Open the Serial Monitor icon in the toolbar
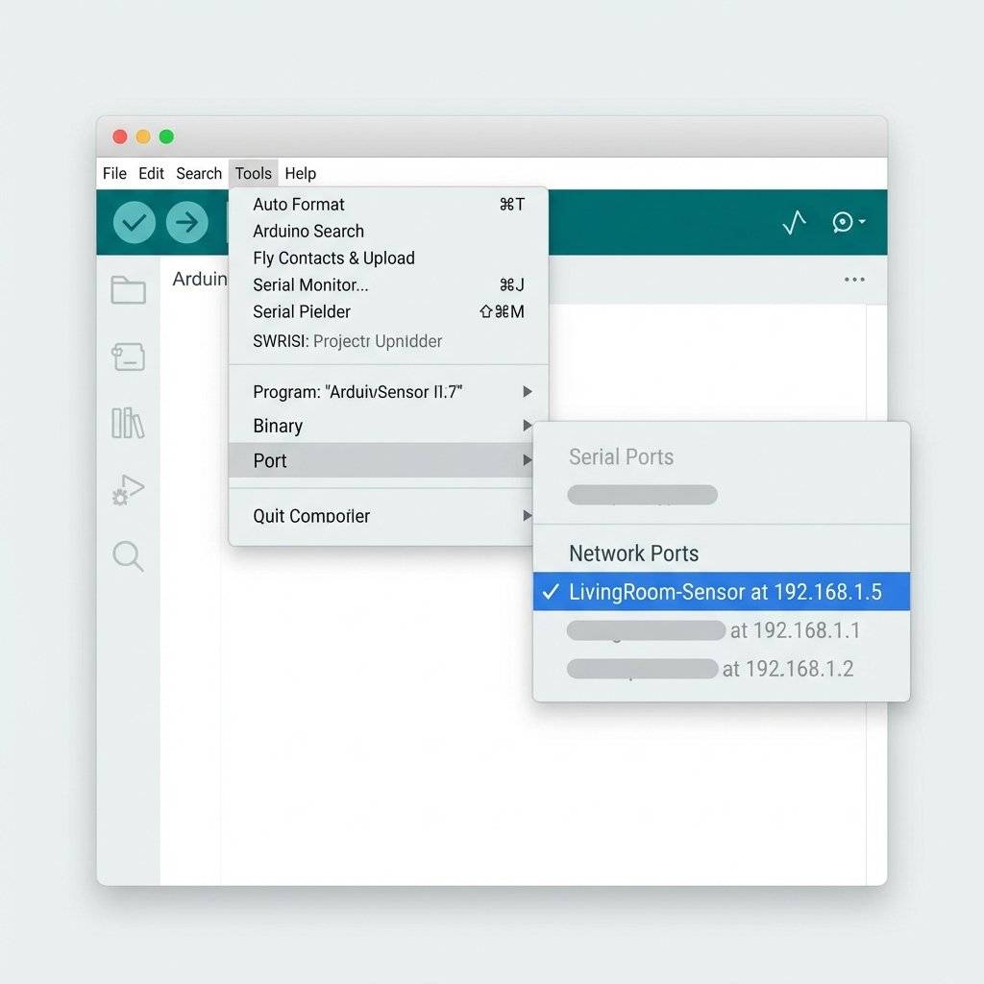 [841, 222]
